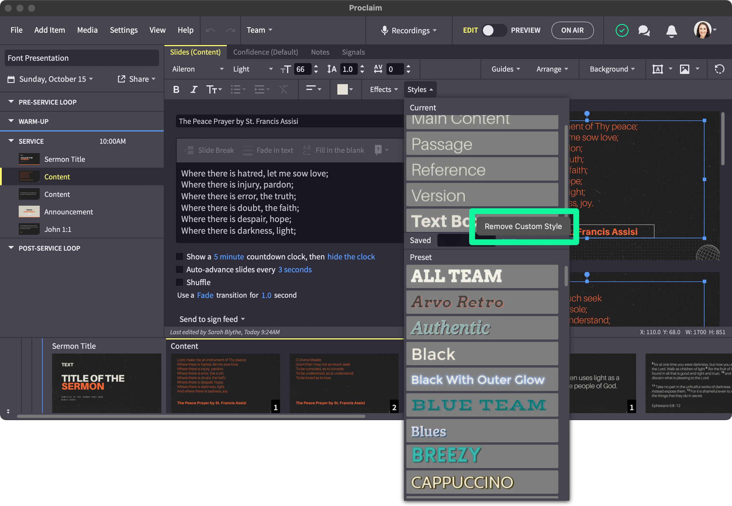
Task: Click the Share export icon
Action: (x=122, y=79)
